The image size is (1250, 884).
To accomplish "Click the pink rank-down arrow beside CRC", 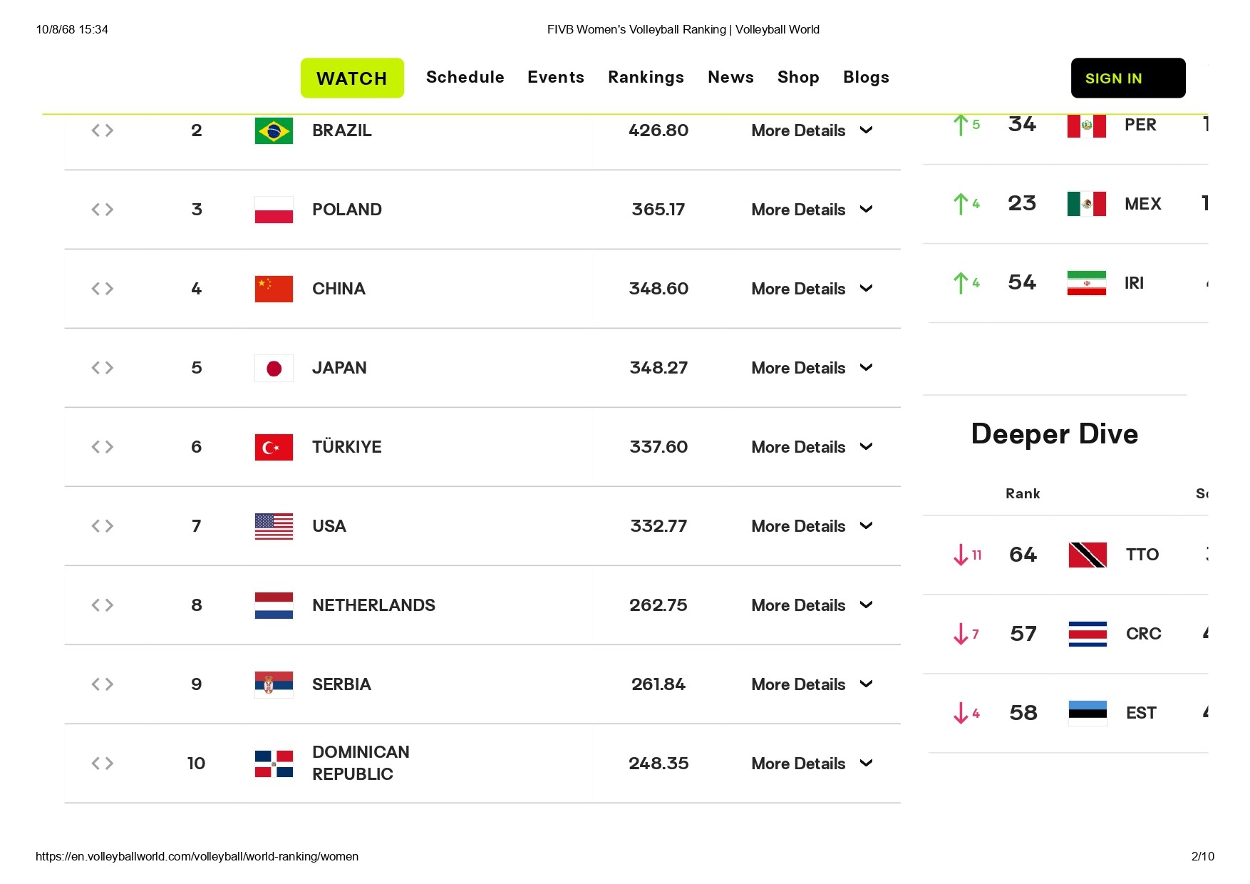I will click(x=961, y=634).
